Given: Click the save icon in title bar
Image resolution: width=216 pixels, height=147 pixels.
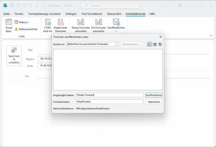Looking at the screenshot, I should (12, 5).
